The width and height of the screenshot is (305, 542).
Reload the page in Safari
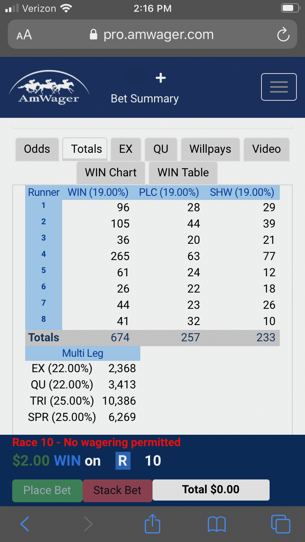pos(283,35)
